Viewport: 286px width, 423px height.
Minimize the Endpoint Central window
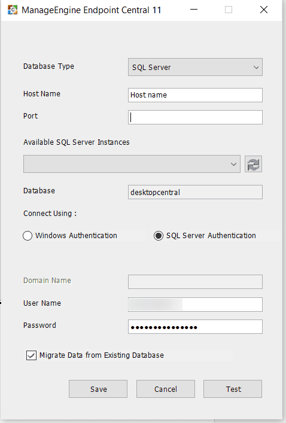pyautogui.click(x=194, y=10)
